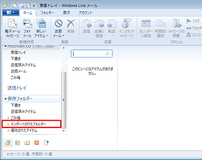This screenshot has height=160, width=202.
Task: Click reply quick access toolbar icon
Action: click(22, 6)
